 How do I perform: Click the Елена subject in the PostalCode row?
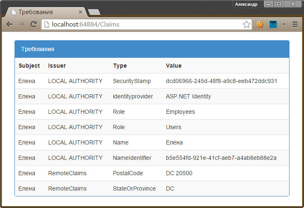point(27,173)
